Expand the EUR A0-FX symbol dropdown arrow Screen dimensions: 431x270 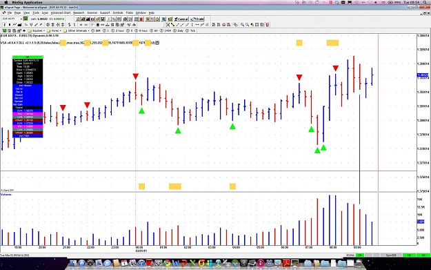[21, 19]
